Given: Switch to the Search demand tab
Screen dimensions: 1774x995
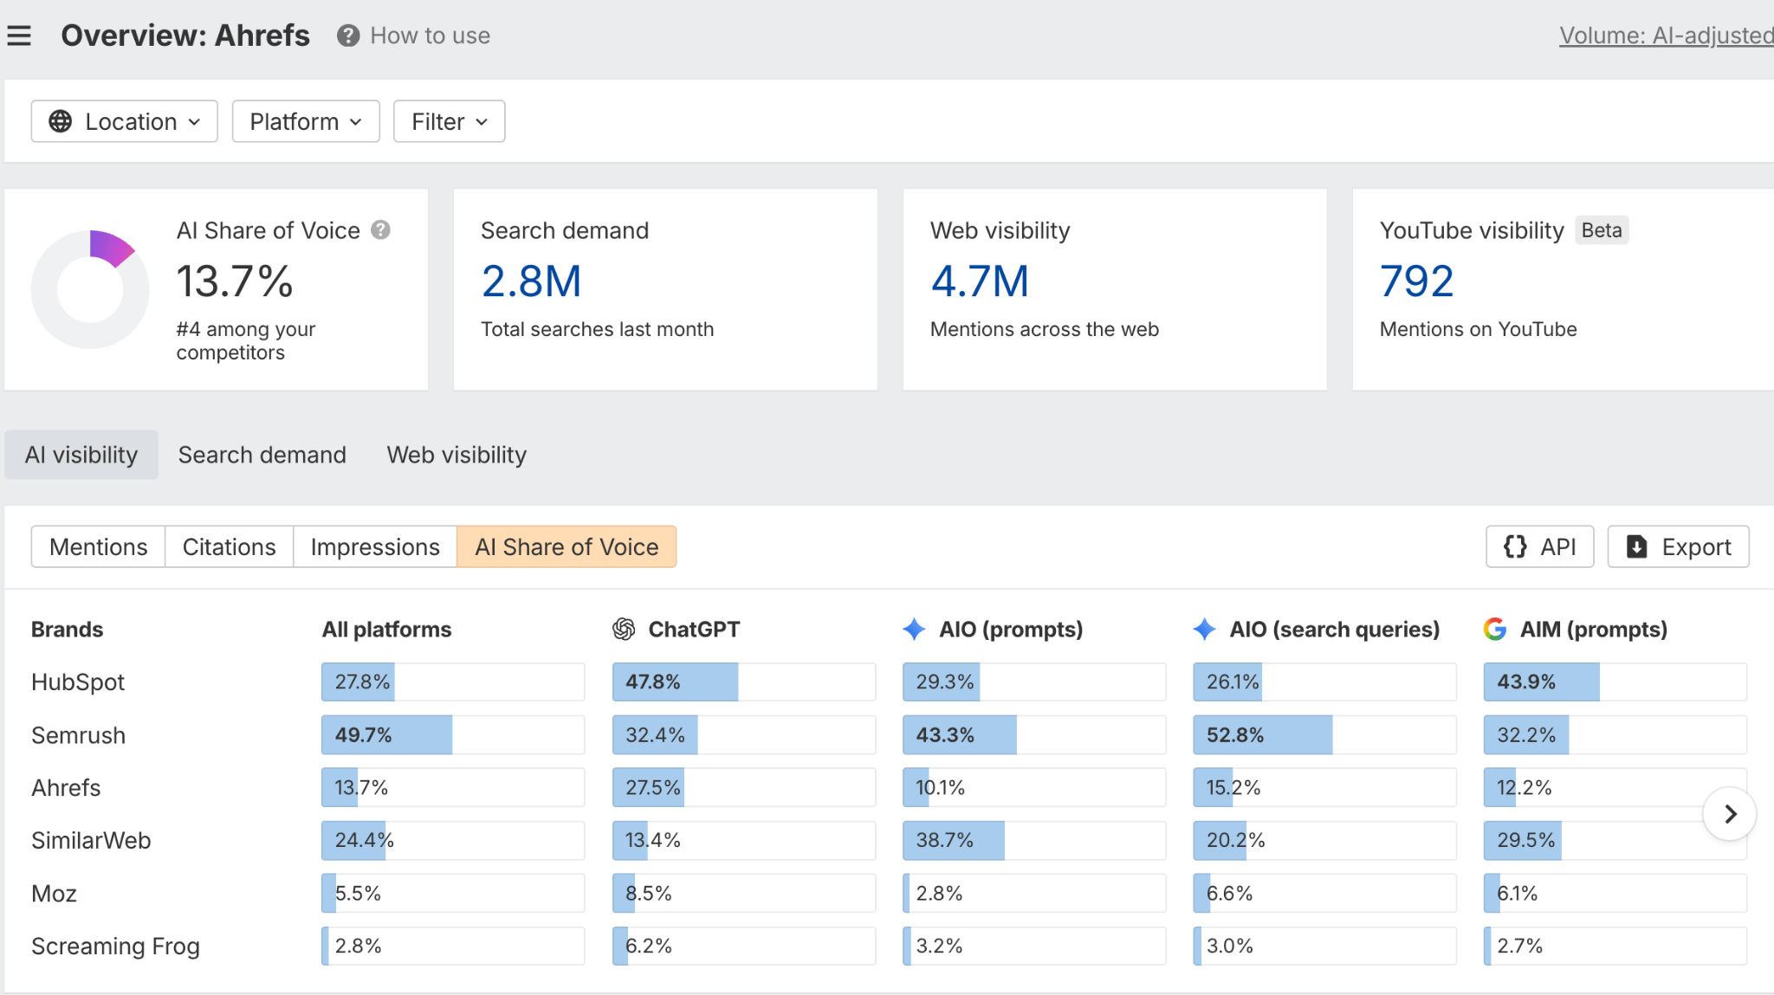Looking at the screenshot, I should tap(262, 455).
